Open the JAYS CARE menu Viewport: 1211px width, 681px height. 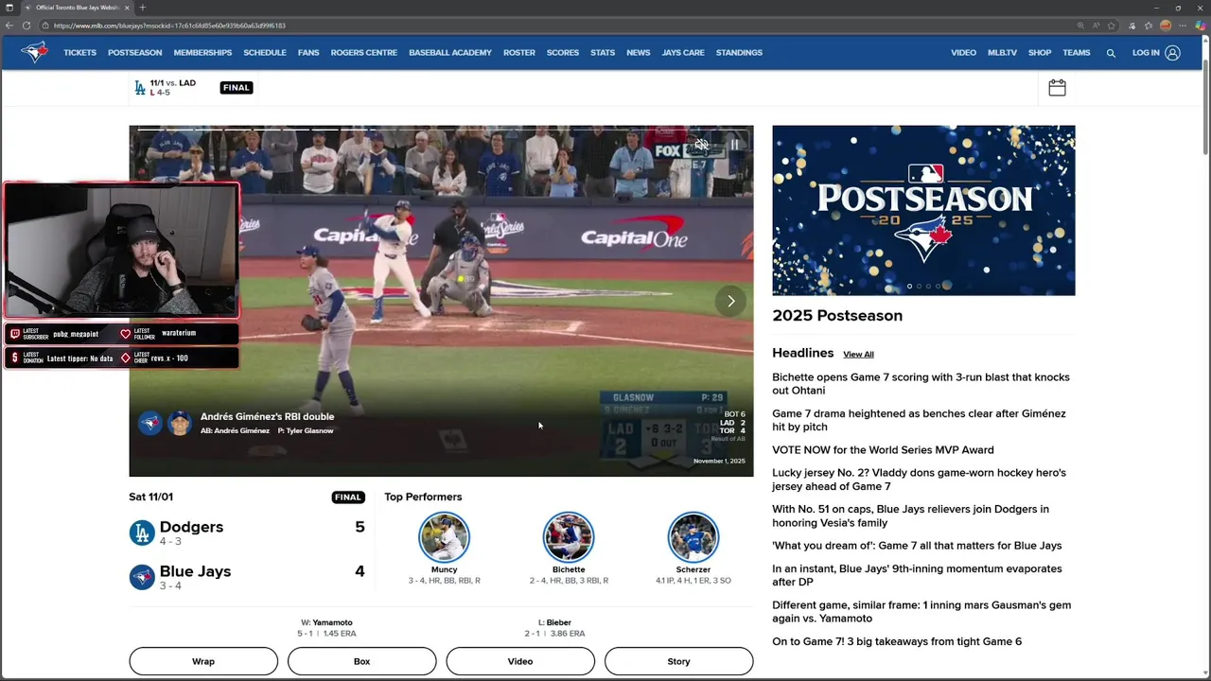coord(683,53)
